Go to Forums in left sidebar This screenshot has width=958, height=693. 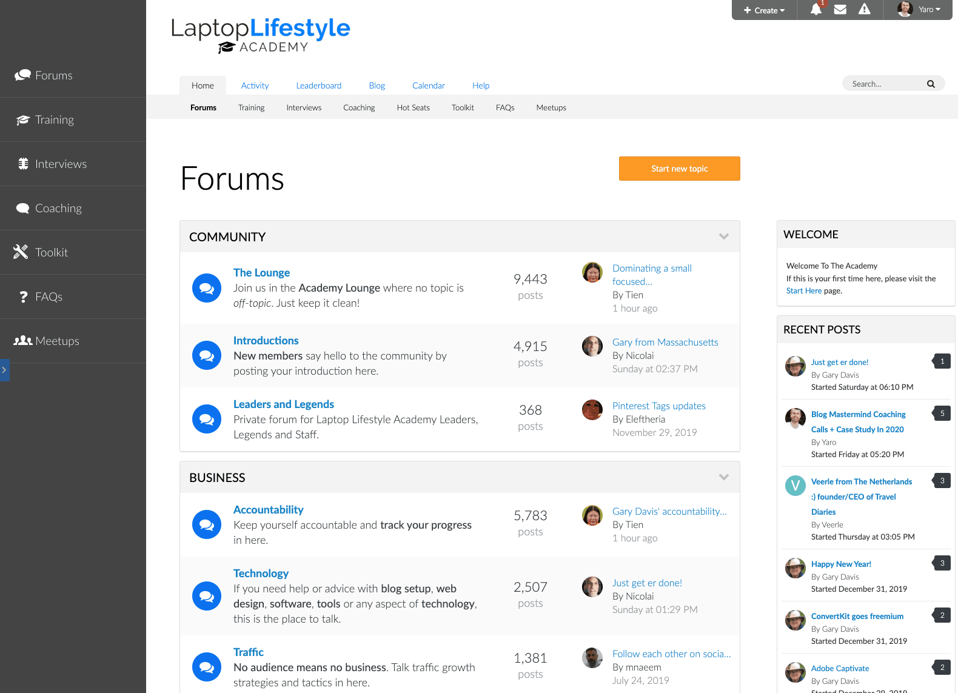pos(73,75)
